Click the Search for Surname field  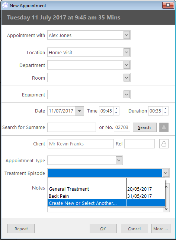pos(71,127)
